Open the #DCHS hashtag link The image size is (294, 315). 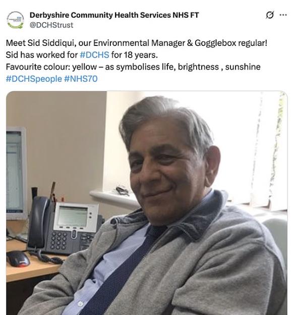[94, 55]
